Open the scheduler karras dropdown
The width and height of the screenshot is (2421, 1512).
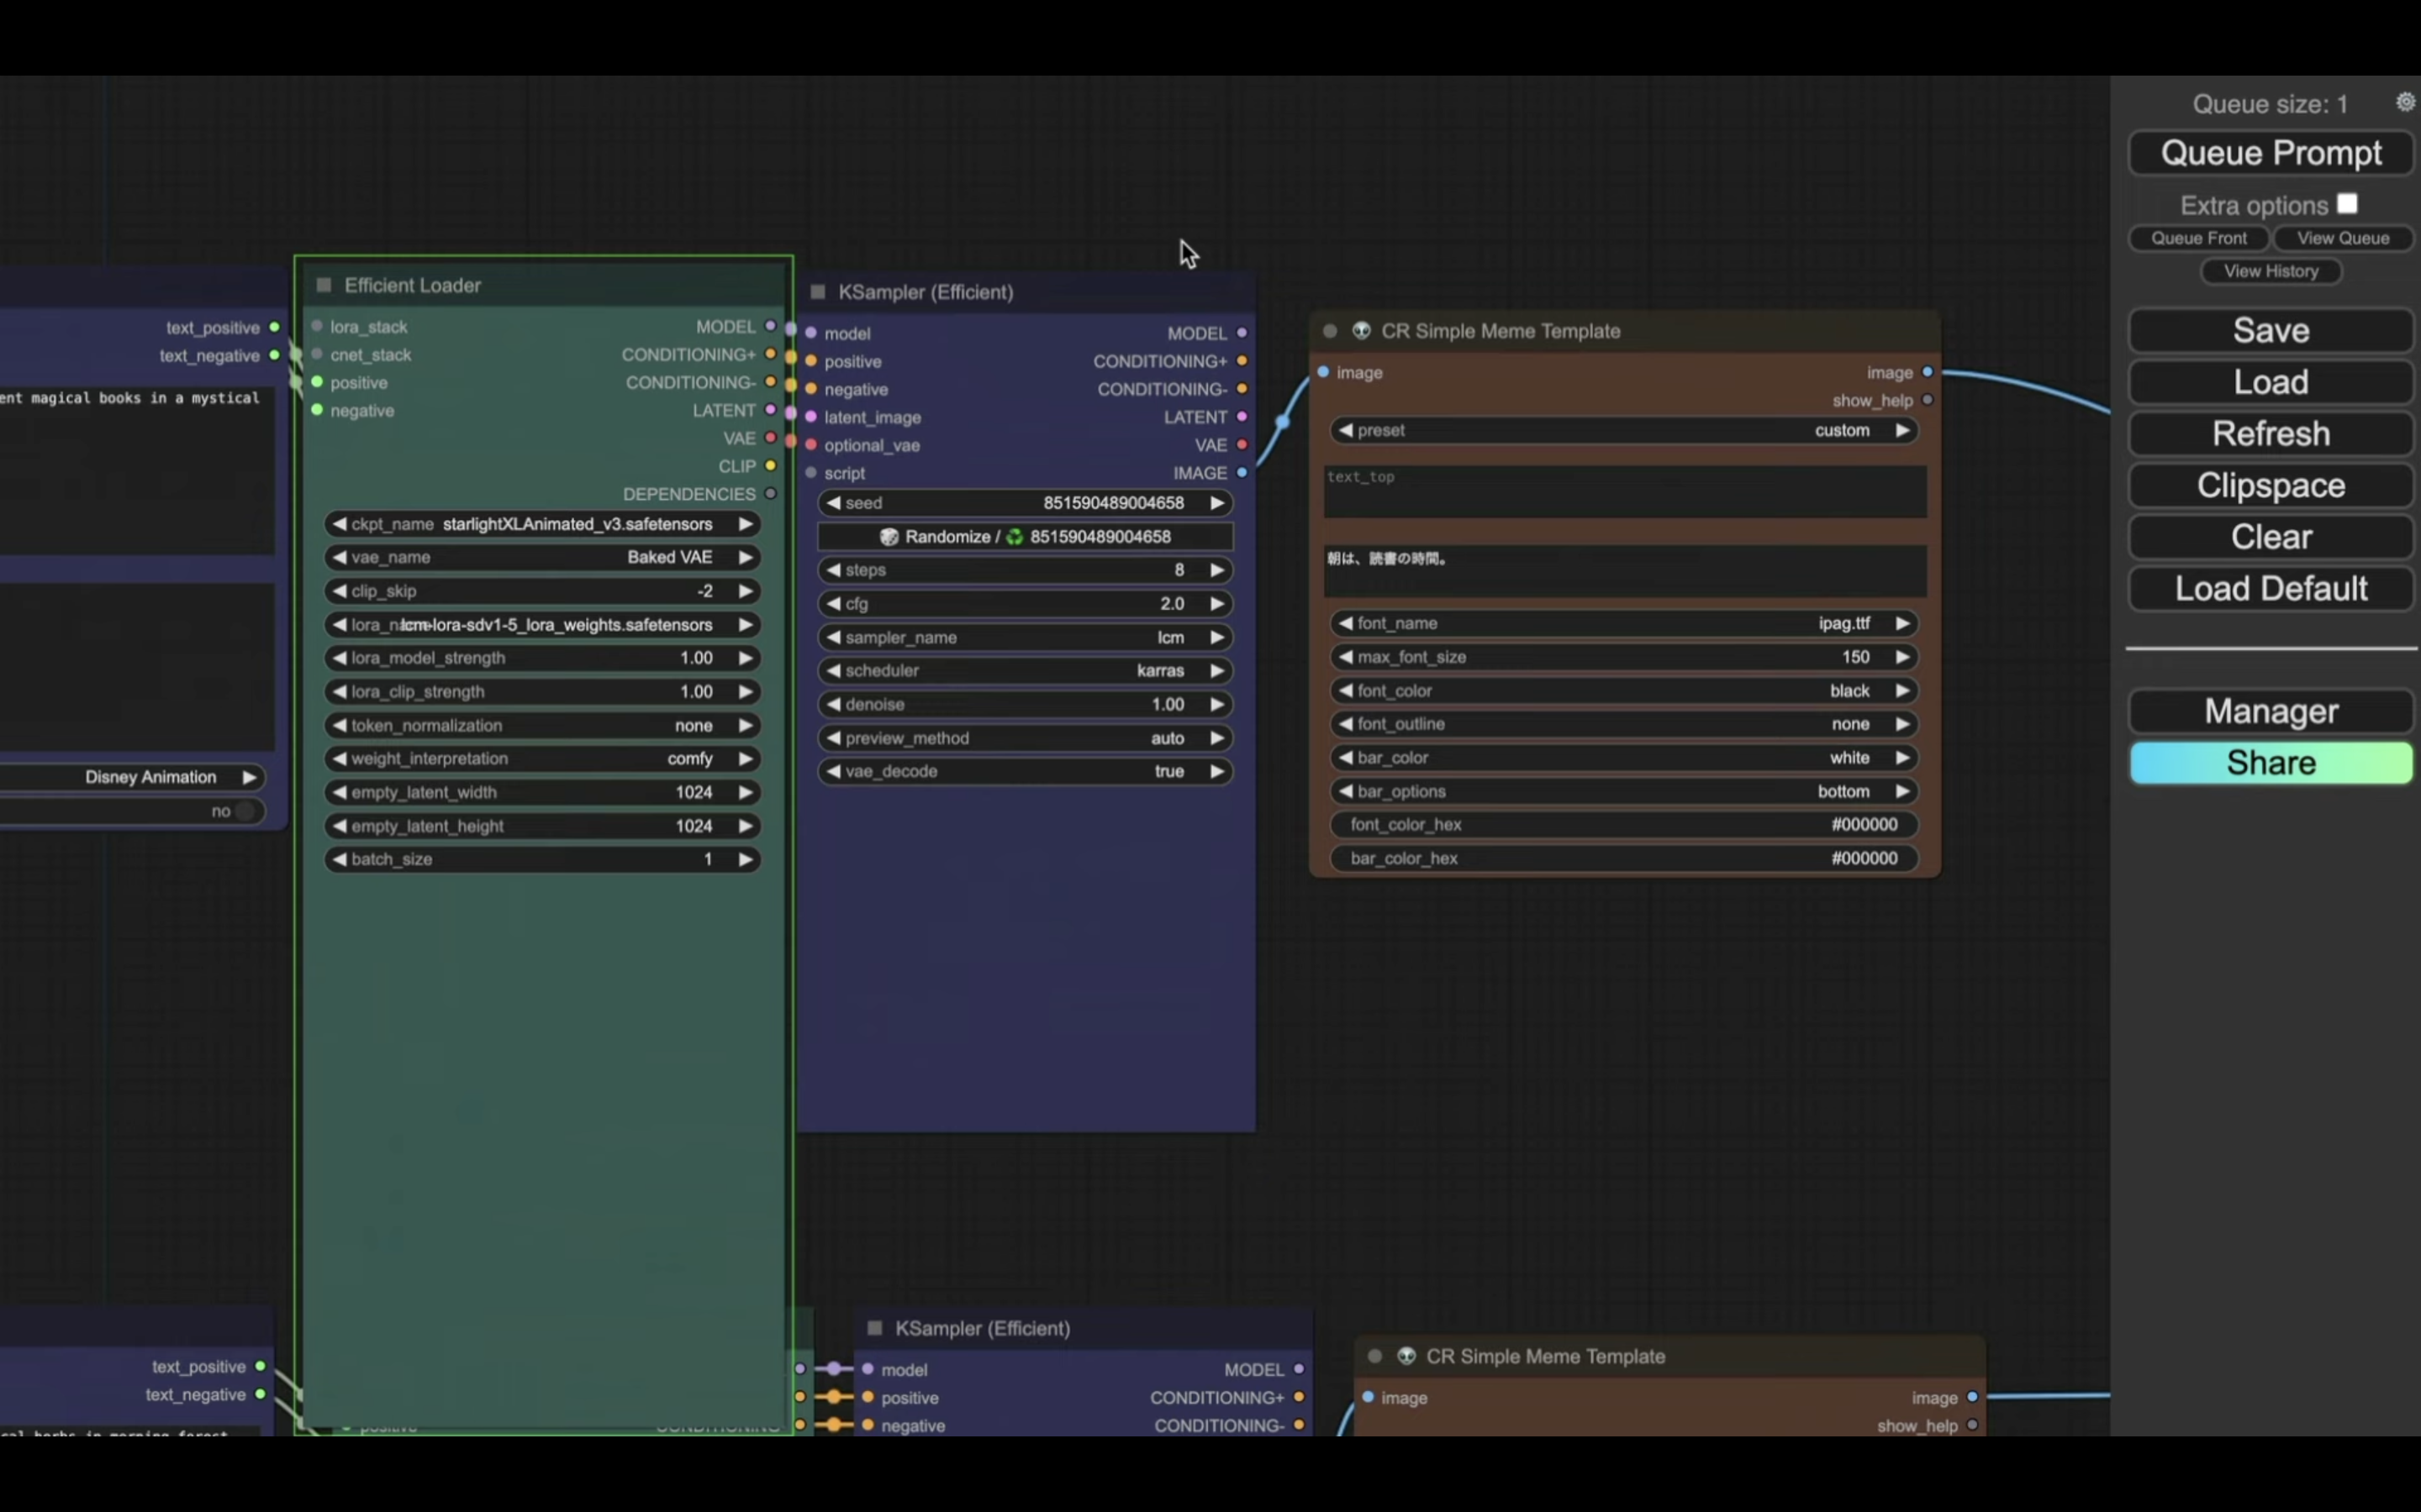[1026, 670]
